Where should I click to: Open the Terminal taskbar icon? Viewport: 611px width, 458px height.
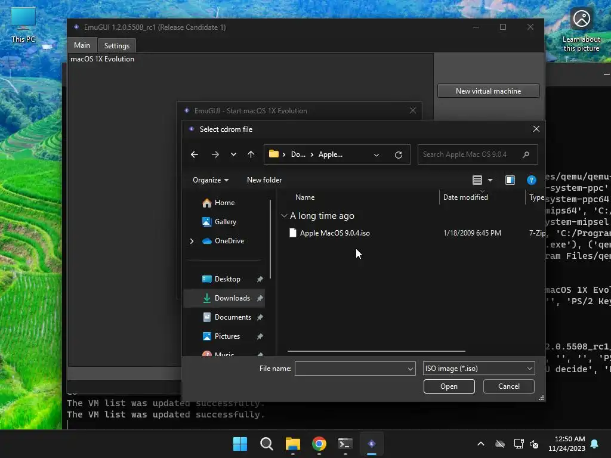tap(345, 444)
